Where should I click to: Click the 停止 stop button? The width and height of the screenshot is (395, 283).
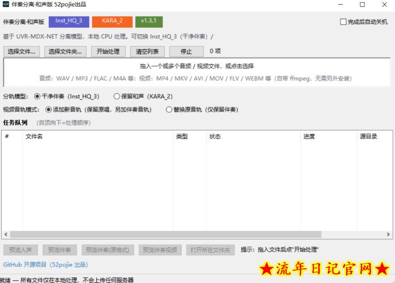[x=186, y=52]
